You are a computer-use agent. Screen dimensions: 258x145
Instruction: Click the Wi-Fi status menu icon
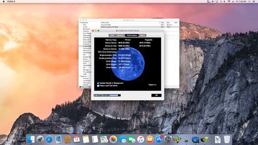[229, 2]
